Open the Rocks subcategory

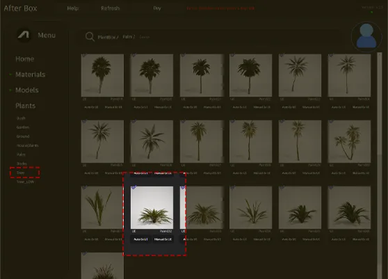pyautogui.click(x=22, y=164)
